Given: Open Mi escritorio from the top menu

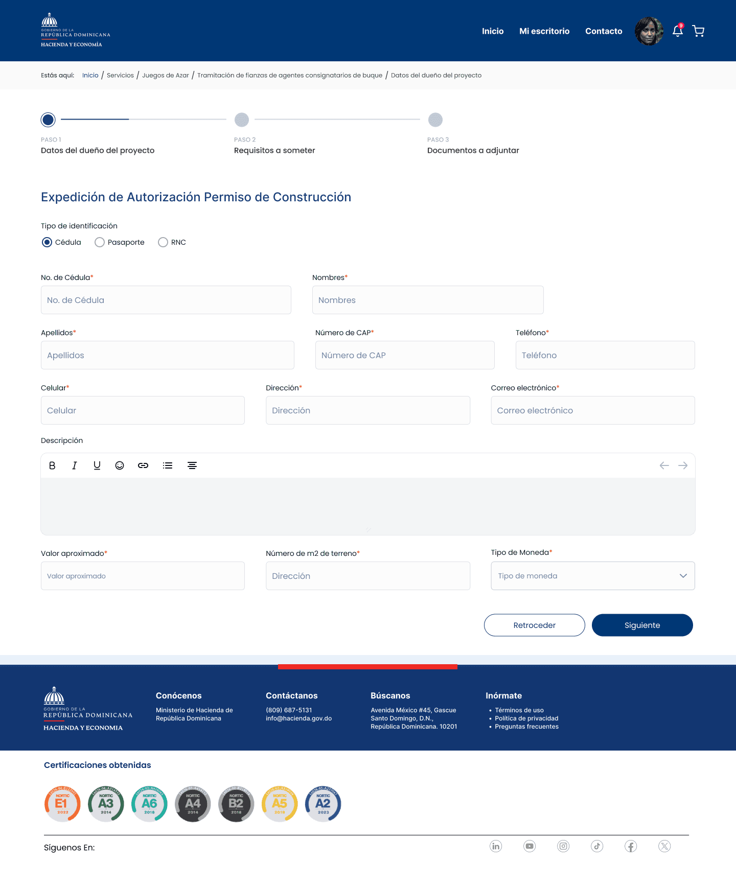Looking at the screenshot, I should (x=544, y=31).
